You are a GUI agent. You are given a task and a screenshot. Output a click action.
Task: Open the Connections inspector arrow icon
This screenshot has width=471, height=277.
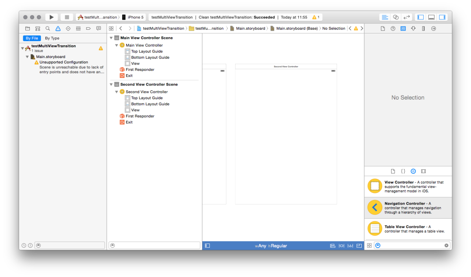point(433,28)
